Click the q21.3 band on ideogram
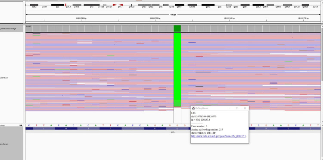 tap(208, 5)
